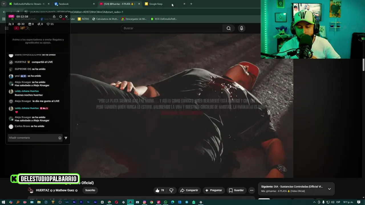Click 'Carlos Bravo se ha unido' chat line
Screen dimensions: 365x205
coord(29,126)
